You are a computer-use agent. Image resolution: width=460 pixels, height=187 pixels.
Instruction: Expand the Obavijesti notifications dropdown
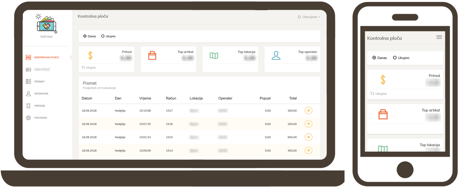[x=309, y=17]
